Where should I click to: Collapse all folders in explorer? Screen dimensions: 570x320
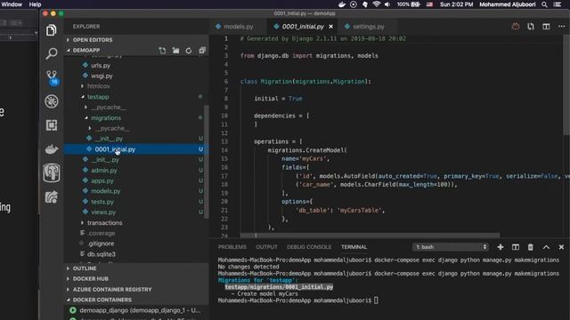click(x=202, y=51)
